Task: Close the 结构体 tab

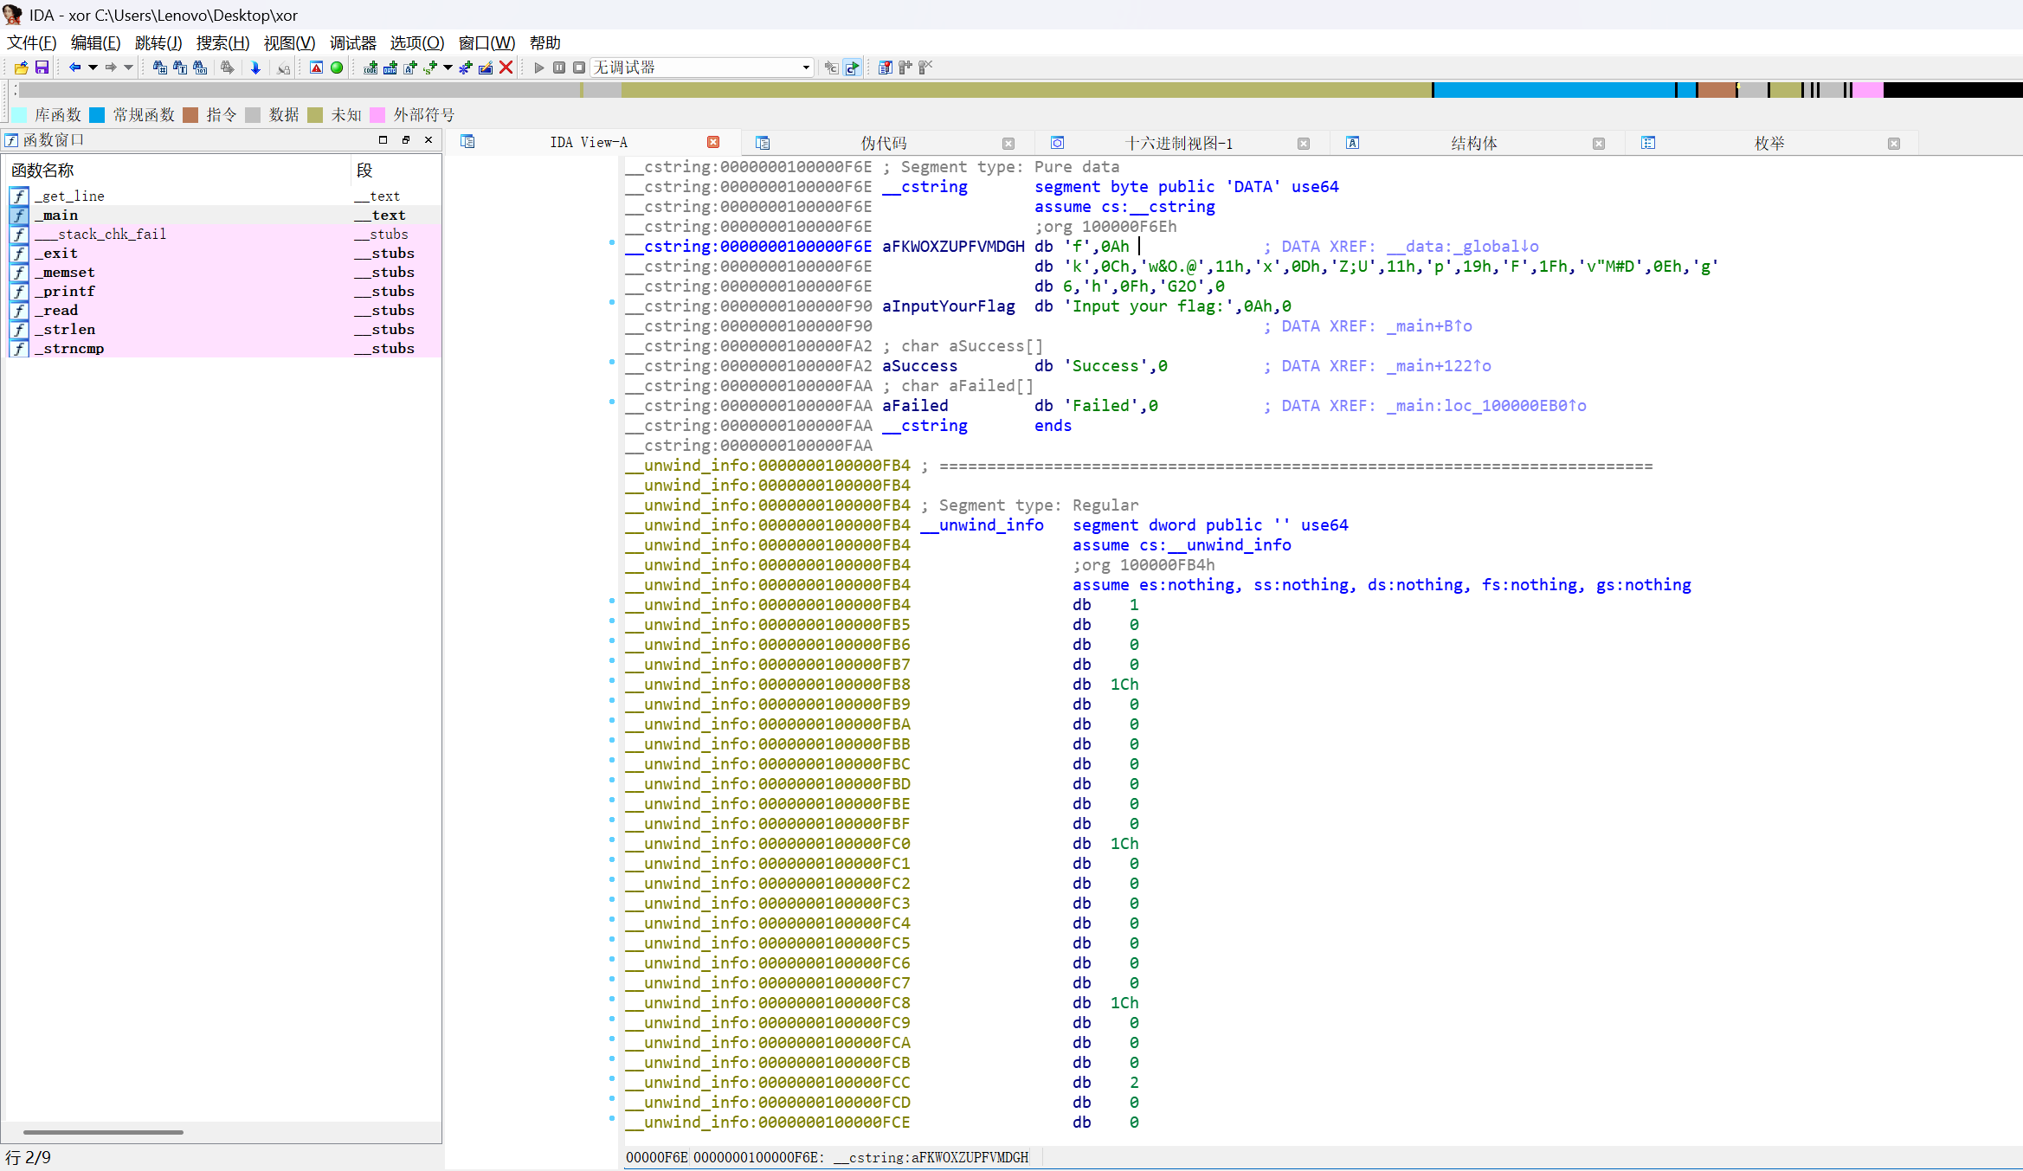Action: [1599, 144]
